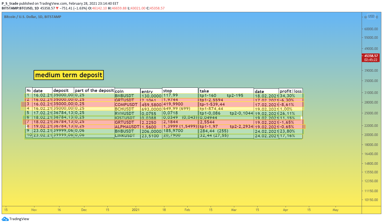Select the ALPHAUSDT coin cell
This screenshot has height=224, width=383.
(127, 127)
